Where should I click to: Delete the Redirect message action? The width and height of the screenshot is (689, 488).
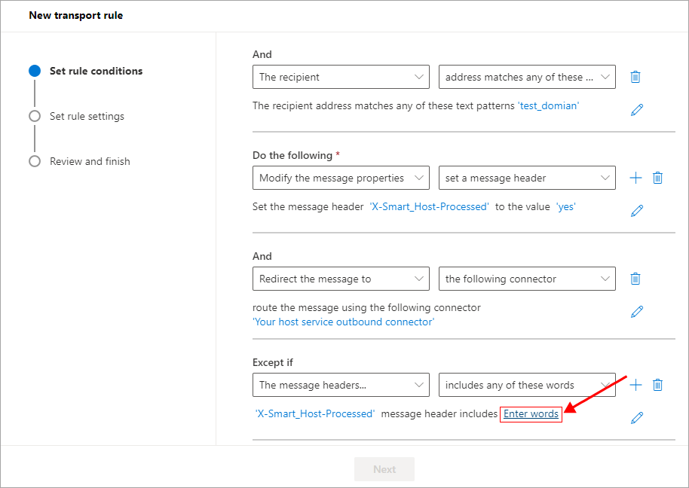(635, 279)
